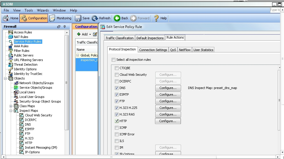Click Configure button for FTP

click(168, 101)
